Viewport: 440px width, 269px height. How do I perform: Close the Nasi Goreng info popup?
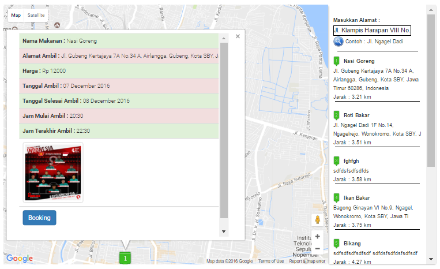(x=238, y=36)
